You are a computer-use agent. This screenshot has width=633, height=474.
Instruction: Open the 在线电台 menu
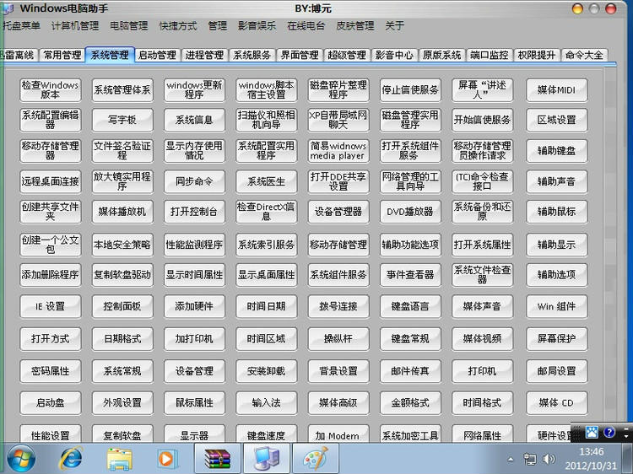(x=306, y=26)
